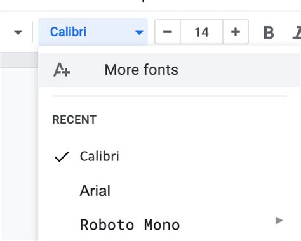Click the blue Calibri font name in toolbar

68,32
